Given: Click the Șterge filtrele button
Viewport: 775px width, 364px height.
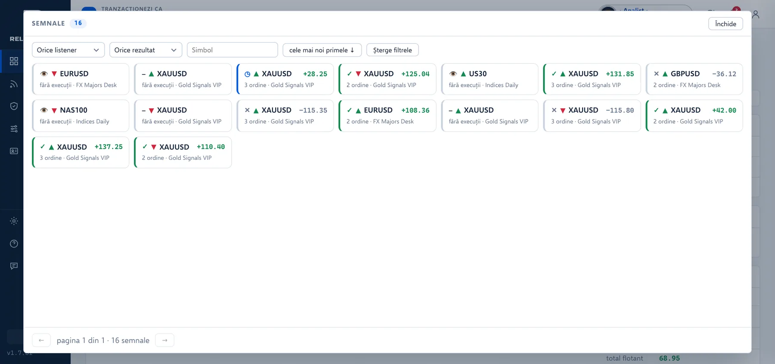Looking at the screenshot, I should [x=392, y=50].
